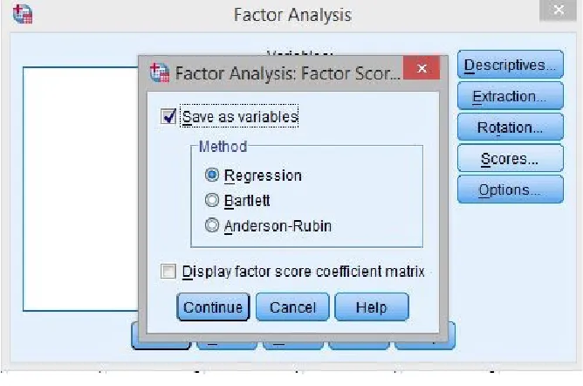Close the Factor Scores dialog with red X
Screen dimensions: 583x386
pos(422,68)
